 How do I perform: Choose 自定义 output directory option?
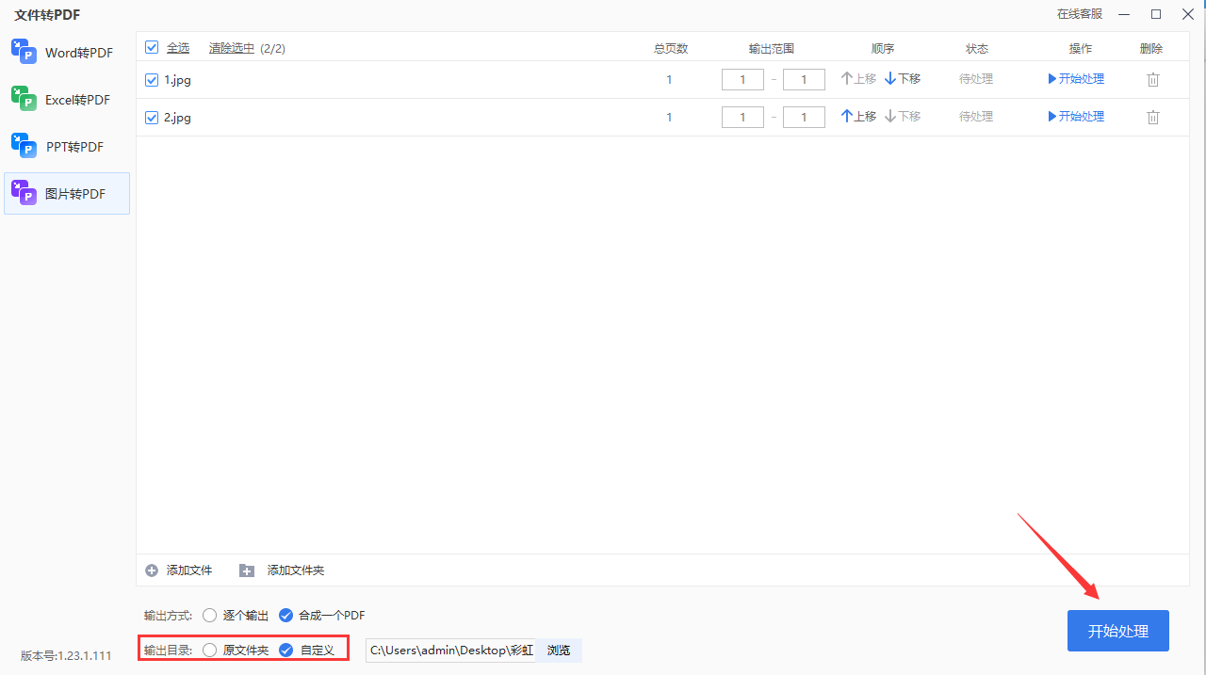[307, 651]
